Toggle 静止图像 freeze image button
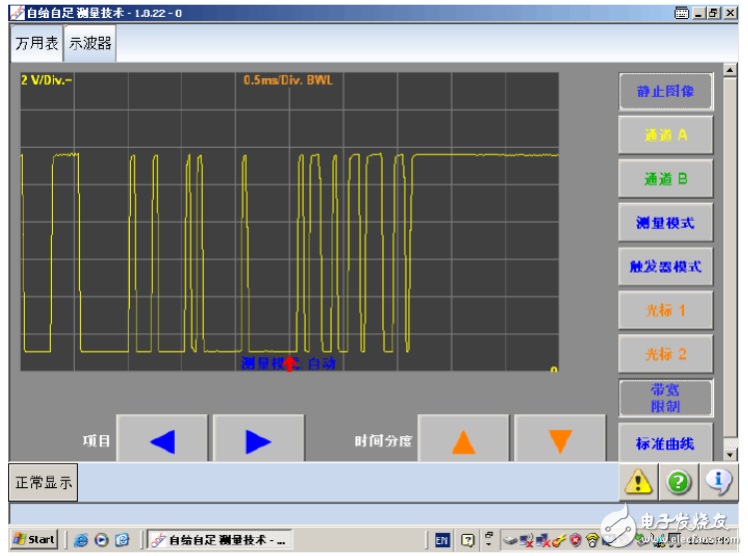The width and height of the screenshot is (748, 556). [x=665, y=92]
